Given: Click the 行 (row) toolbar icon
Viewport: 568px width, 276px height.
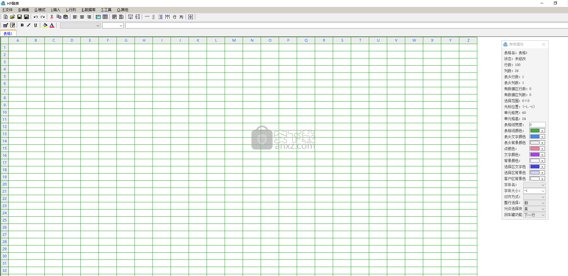Looking at the screenshot, I should click(175, 17).
